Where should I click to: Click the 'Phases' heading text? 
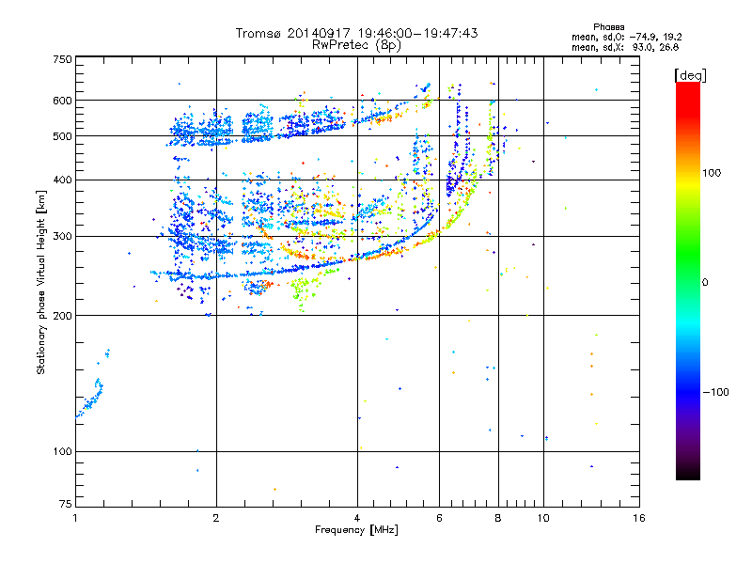point(608,27)
